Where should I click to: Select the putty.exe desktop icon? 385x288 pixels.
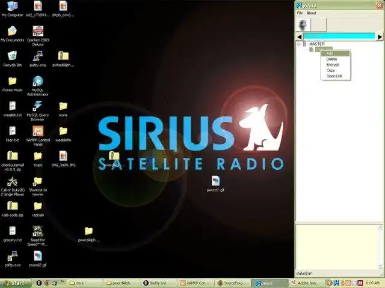(x=38, y=59)
